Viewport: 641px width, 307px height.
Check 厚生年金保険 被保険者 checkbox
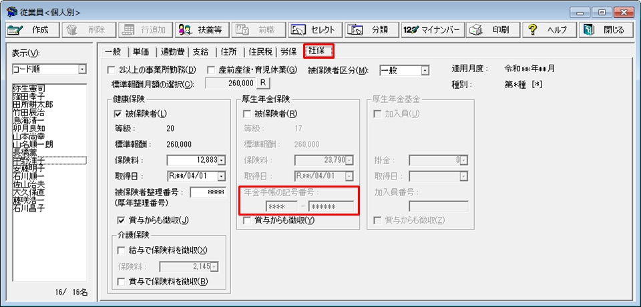point(247,114)
